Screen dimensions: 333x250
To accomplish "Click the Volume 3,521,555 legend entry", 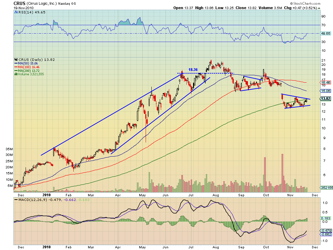I will [31, 74].
